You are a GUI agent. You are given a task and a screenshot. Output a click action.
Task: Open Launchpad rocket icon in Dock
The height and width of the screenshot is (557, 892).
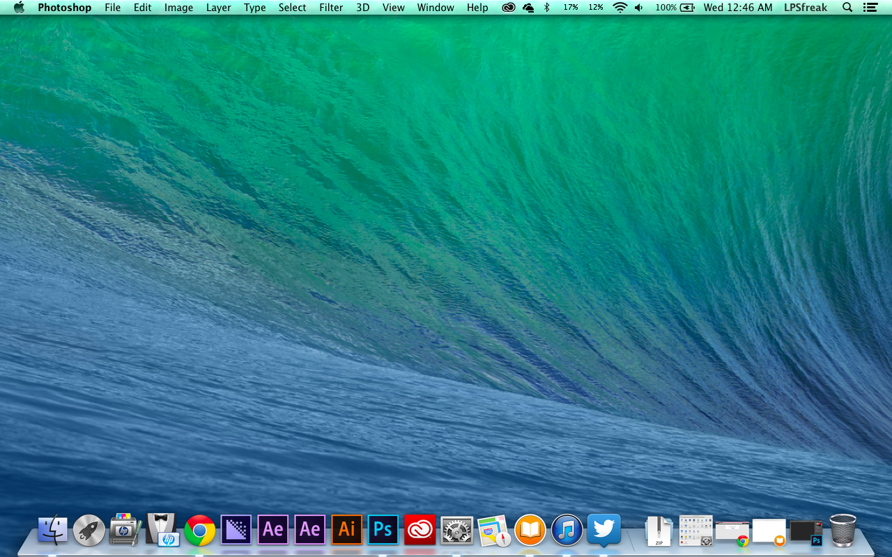[89, 531]
